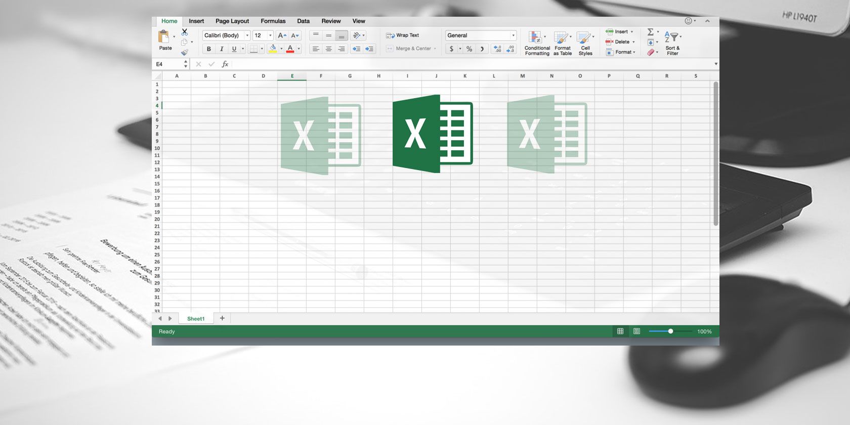The height and width of the screenshot is (425, 850).
Task: Open the borders tool
Action: click(x=253, y=49)
